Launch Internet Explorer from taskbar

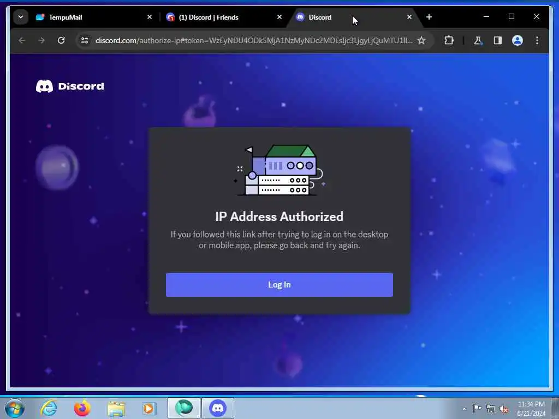(x=49, y=408)
